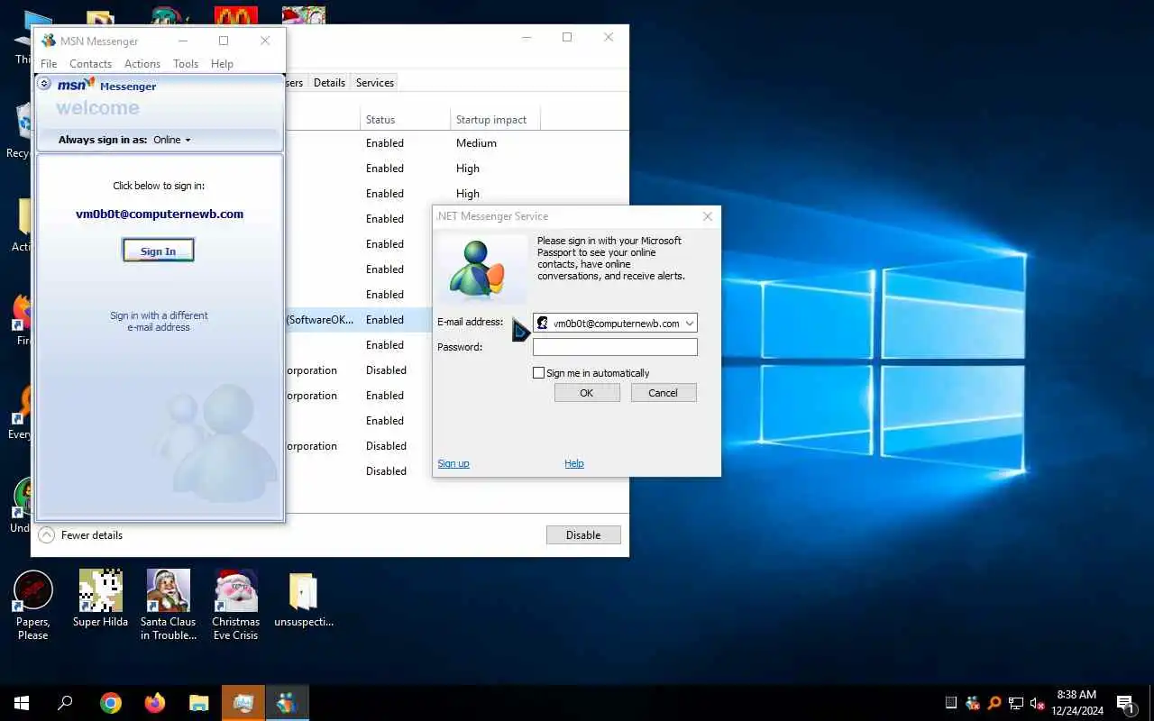Click the MSN Messenger system tray icon
The image size is (1154, 721).
[973, 703]
